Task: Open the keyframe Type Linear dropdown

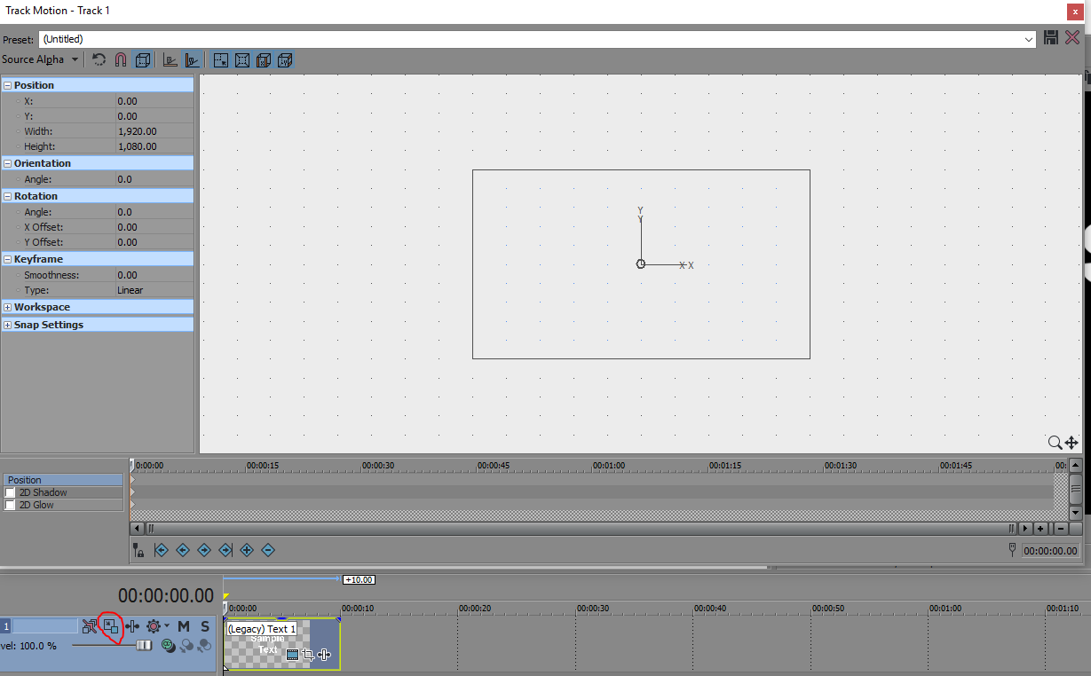Action: 154,290
